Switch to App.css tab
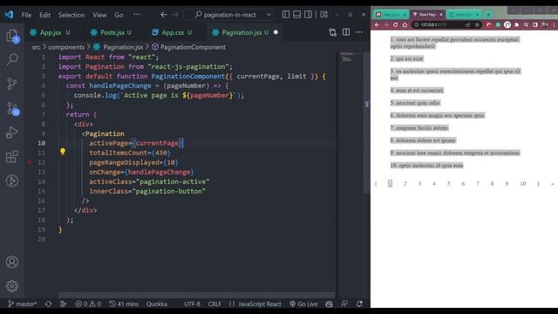558x314 pixels. (172, 32)
